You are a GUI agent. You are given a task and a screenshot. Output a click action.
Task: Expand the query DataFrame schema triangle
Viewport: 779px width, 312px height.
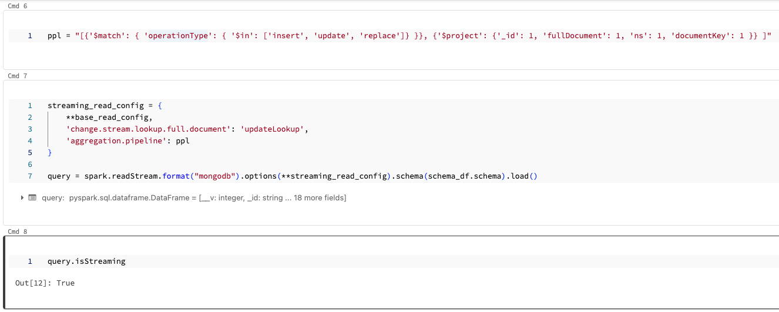22,198
